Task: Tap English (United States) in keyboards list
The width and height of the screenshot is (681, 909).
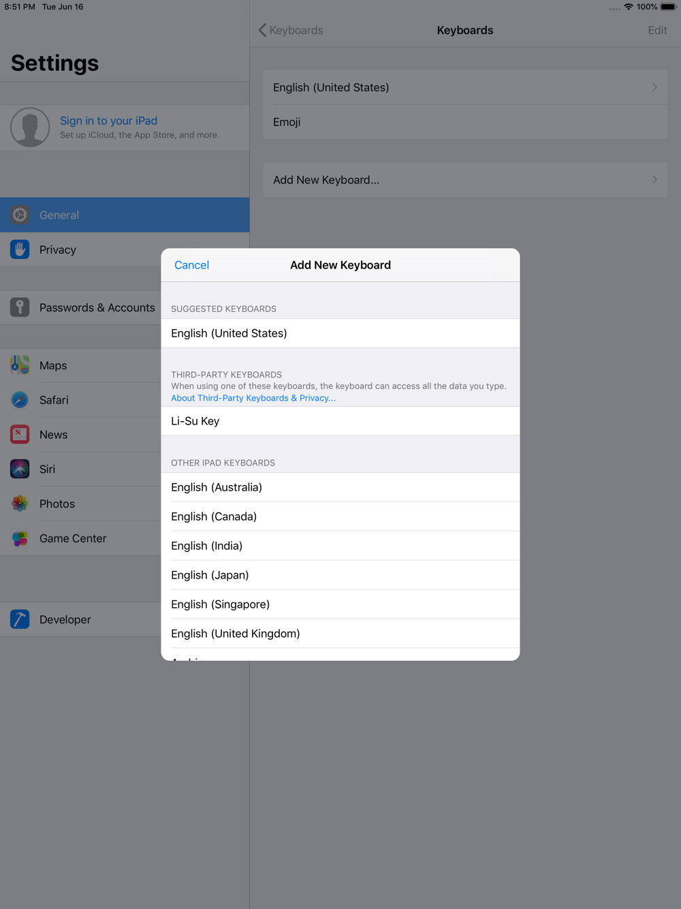Action: [x=331, y=87]
